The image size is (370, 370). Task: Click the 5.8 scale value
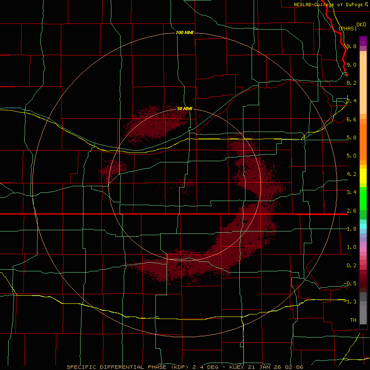[x=351, y=138]
